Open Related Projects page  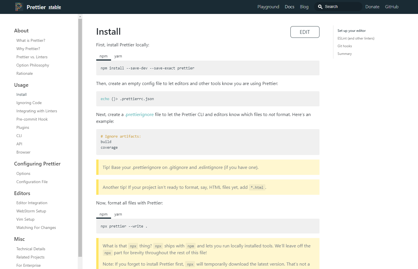[30, 257]
